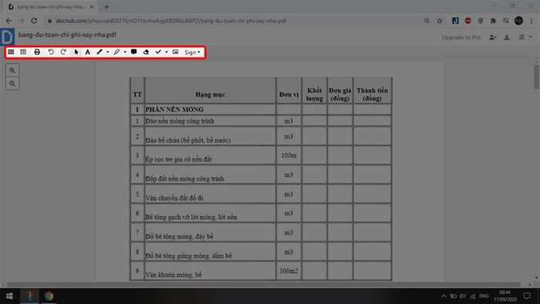Open the taskbar clock showing 08:44

tap(505, 296)
